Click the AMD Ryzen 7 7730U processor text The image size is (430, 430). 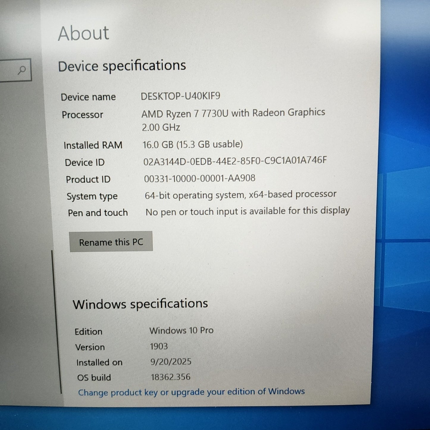coord(233,113)
